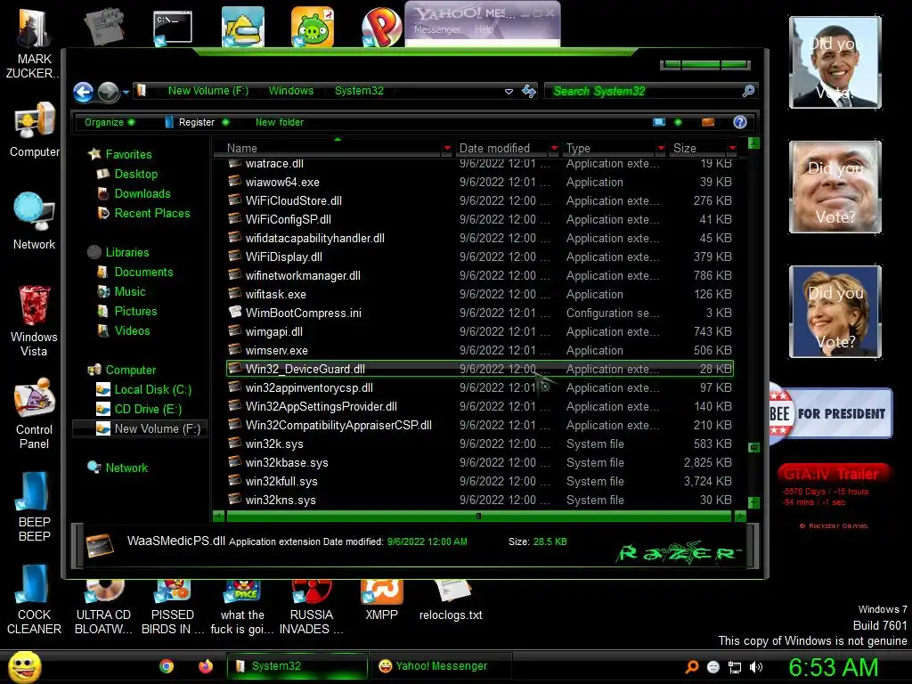This screenshot has height=684, width=912.
Task: Open the COCK CLEANER desktop shortcut
Action: pyautogui.click(x=34, y=599)
